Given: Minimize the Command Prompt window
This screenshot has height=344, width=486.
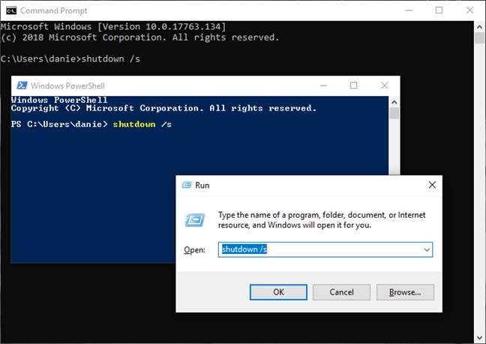Looking at the screenshot, I should (409, 11).
